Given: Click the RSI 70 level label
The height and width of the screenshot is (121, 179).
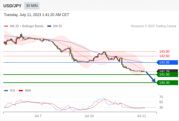Looking at the screenshot, I should tap(161, 97).
